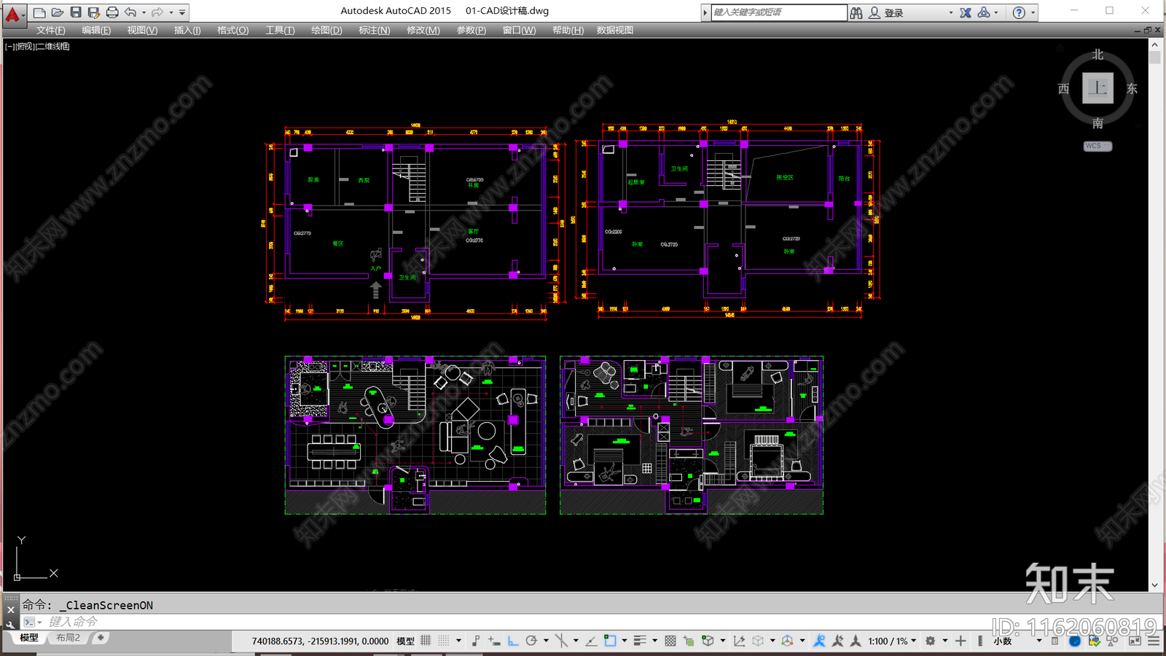Switch to the 模型 layout tab
This screenshot has width=1166, height=656.
(29, 638)
